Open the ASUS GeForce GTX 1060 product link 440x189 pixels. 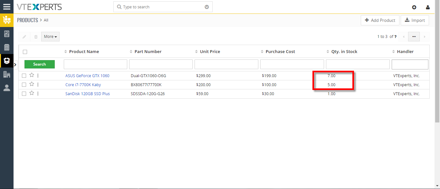pyautogui.click(x=87, y=76)
